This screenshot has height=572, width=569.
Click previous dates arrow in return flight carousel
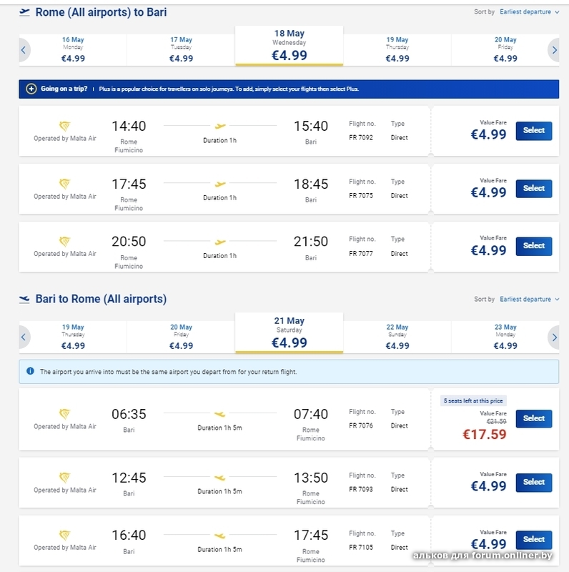[24, 337]
